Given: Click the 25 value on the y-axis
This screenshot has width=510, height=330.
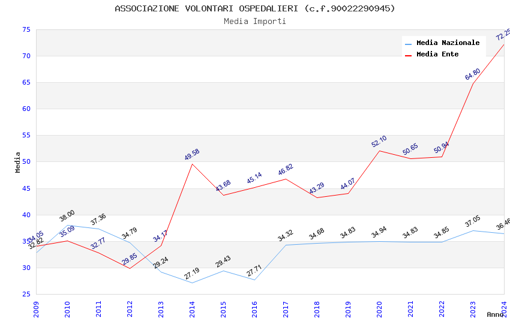Looking at the screenshot, I should [26, 294].
